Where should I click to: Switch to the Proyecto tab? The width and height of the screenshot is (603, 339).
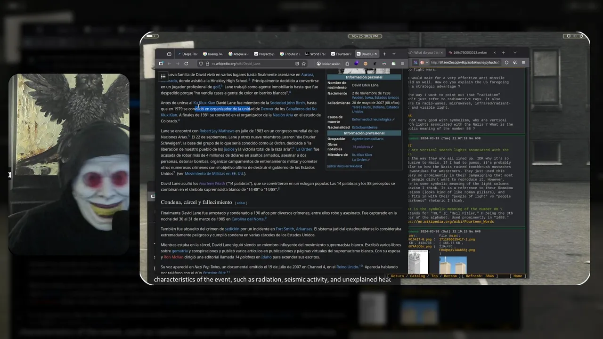[x=265, y=54]
